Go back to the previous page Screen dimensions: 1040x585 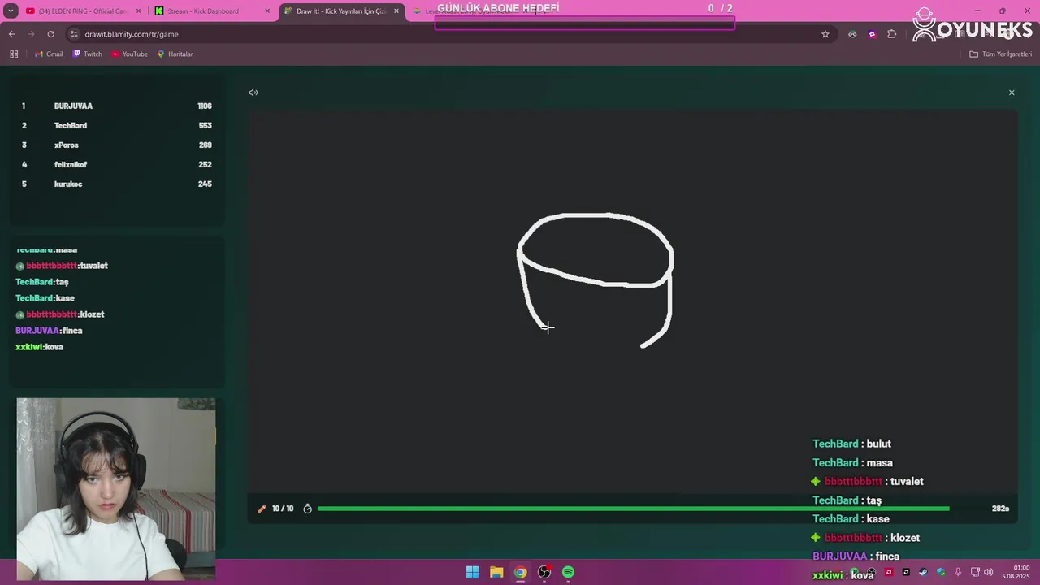click(x=11, y=34)
